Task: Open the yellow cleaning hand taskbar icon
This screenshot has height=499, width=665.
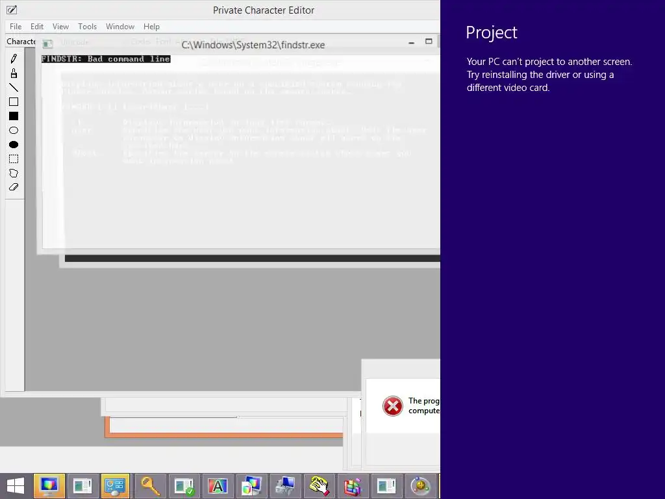Action: click(x=319, y=486)
